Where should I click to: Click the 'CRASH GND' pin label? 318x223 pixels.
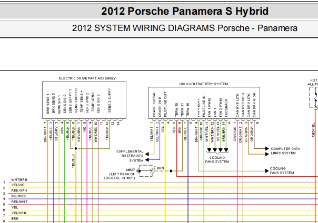coord(160,107)
